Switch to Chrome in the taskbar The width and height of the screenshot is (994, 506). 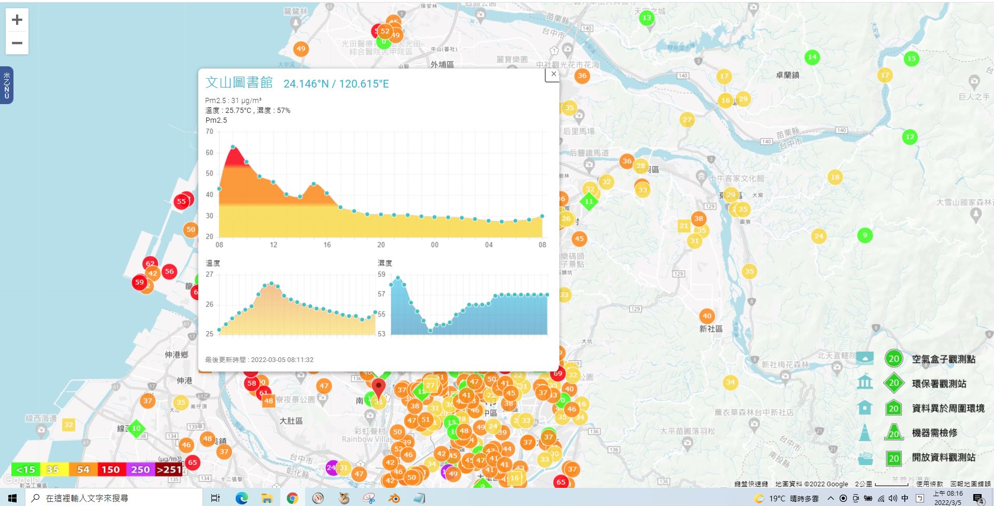pos(293,498)
